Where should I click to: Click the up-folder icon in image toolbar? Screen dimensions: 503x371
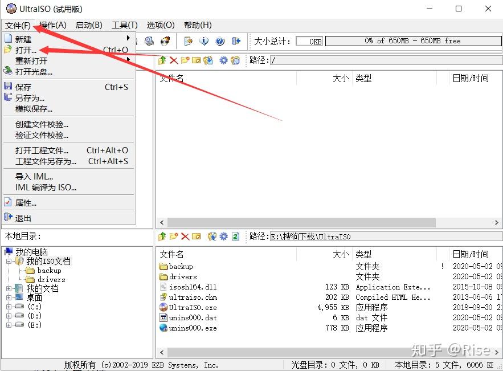[162, 60]
